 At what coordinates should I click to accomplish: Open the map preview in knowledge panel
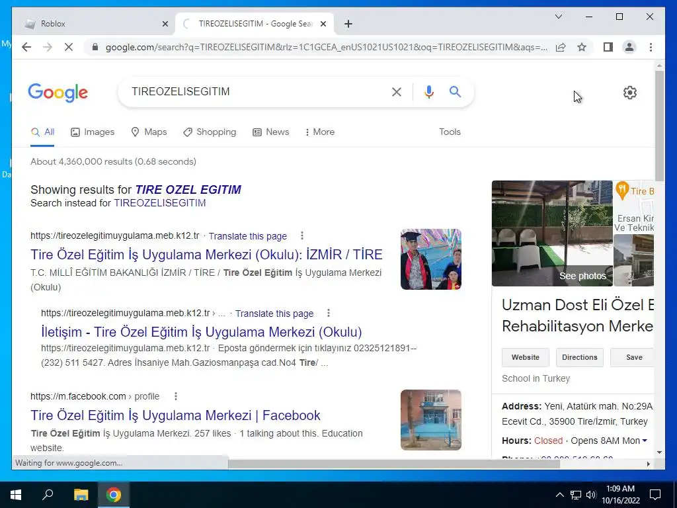pos(634,207)
